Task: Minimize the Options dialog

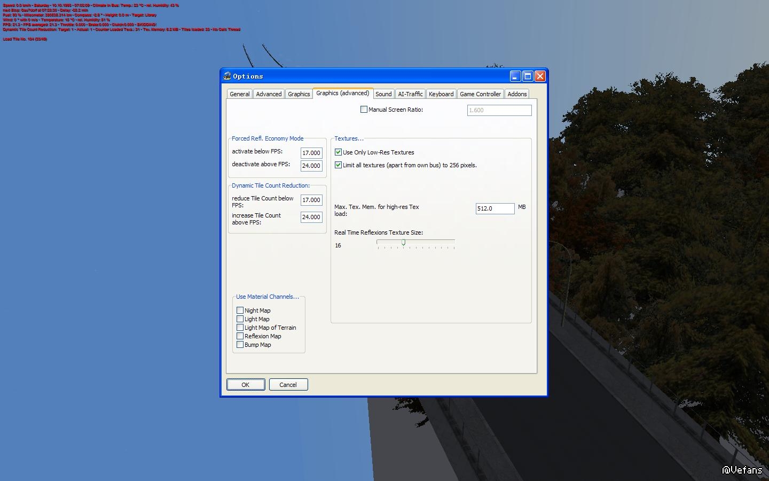Action: (515, 76)
